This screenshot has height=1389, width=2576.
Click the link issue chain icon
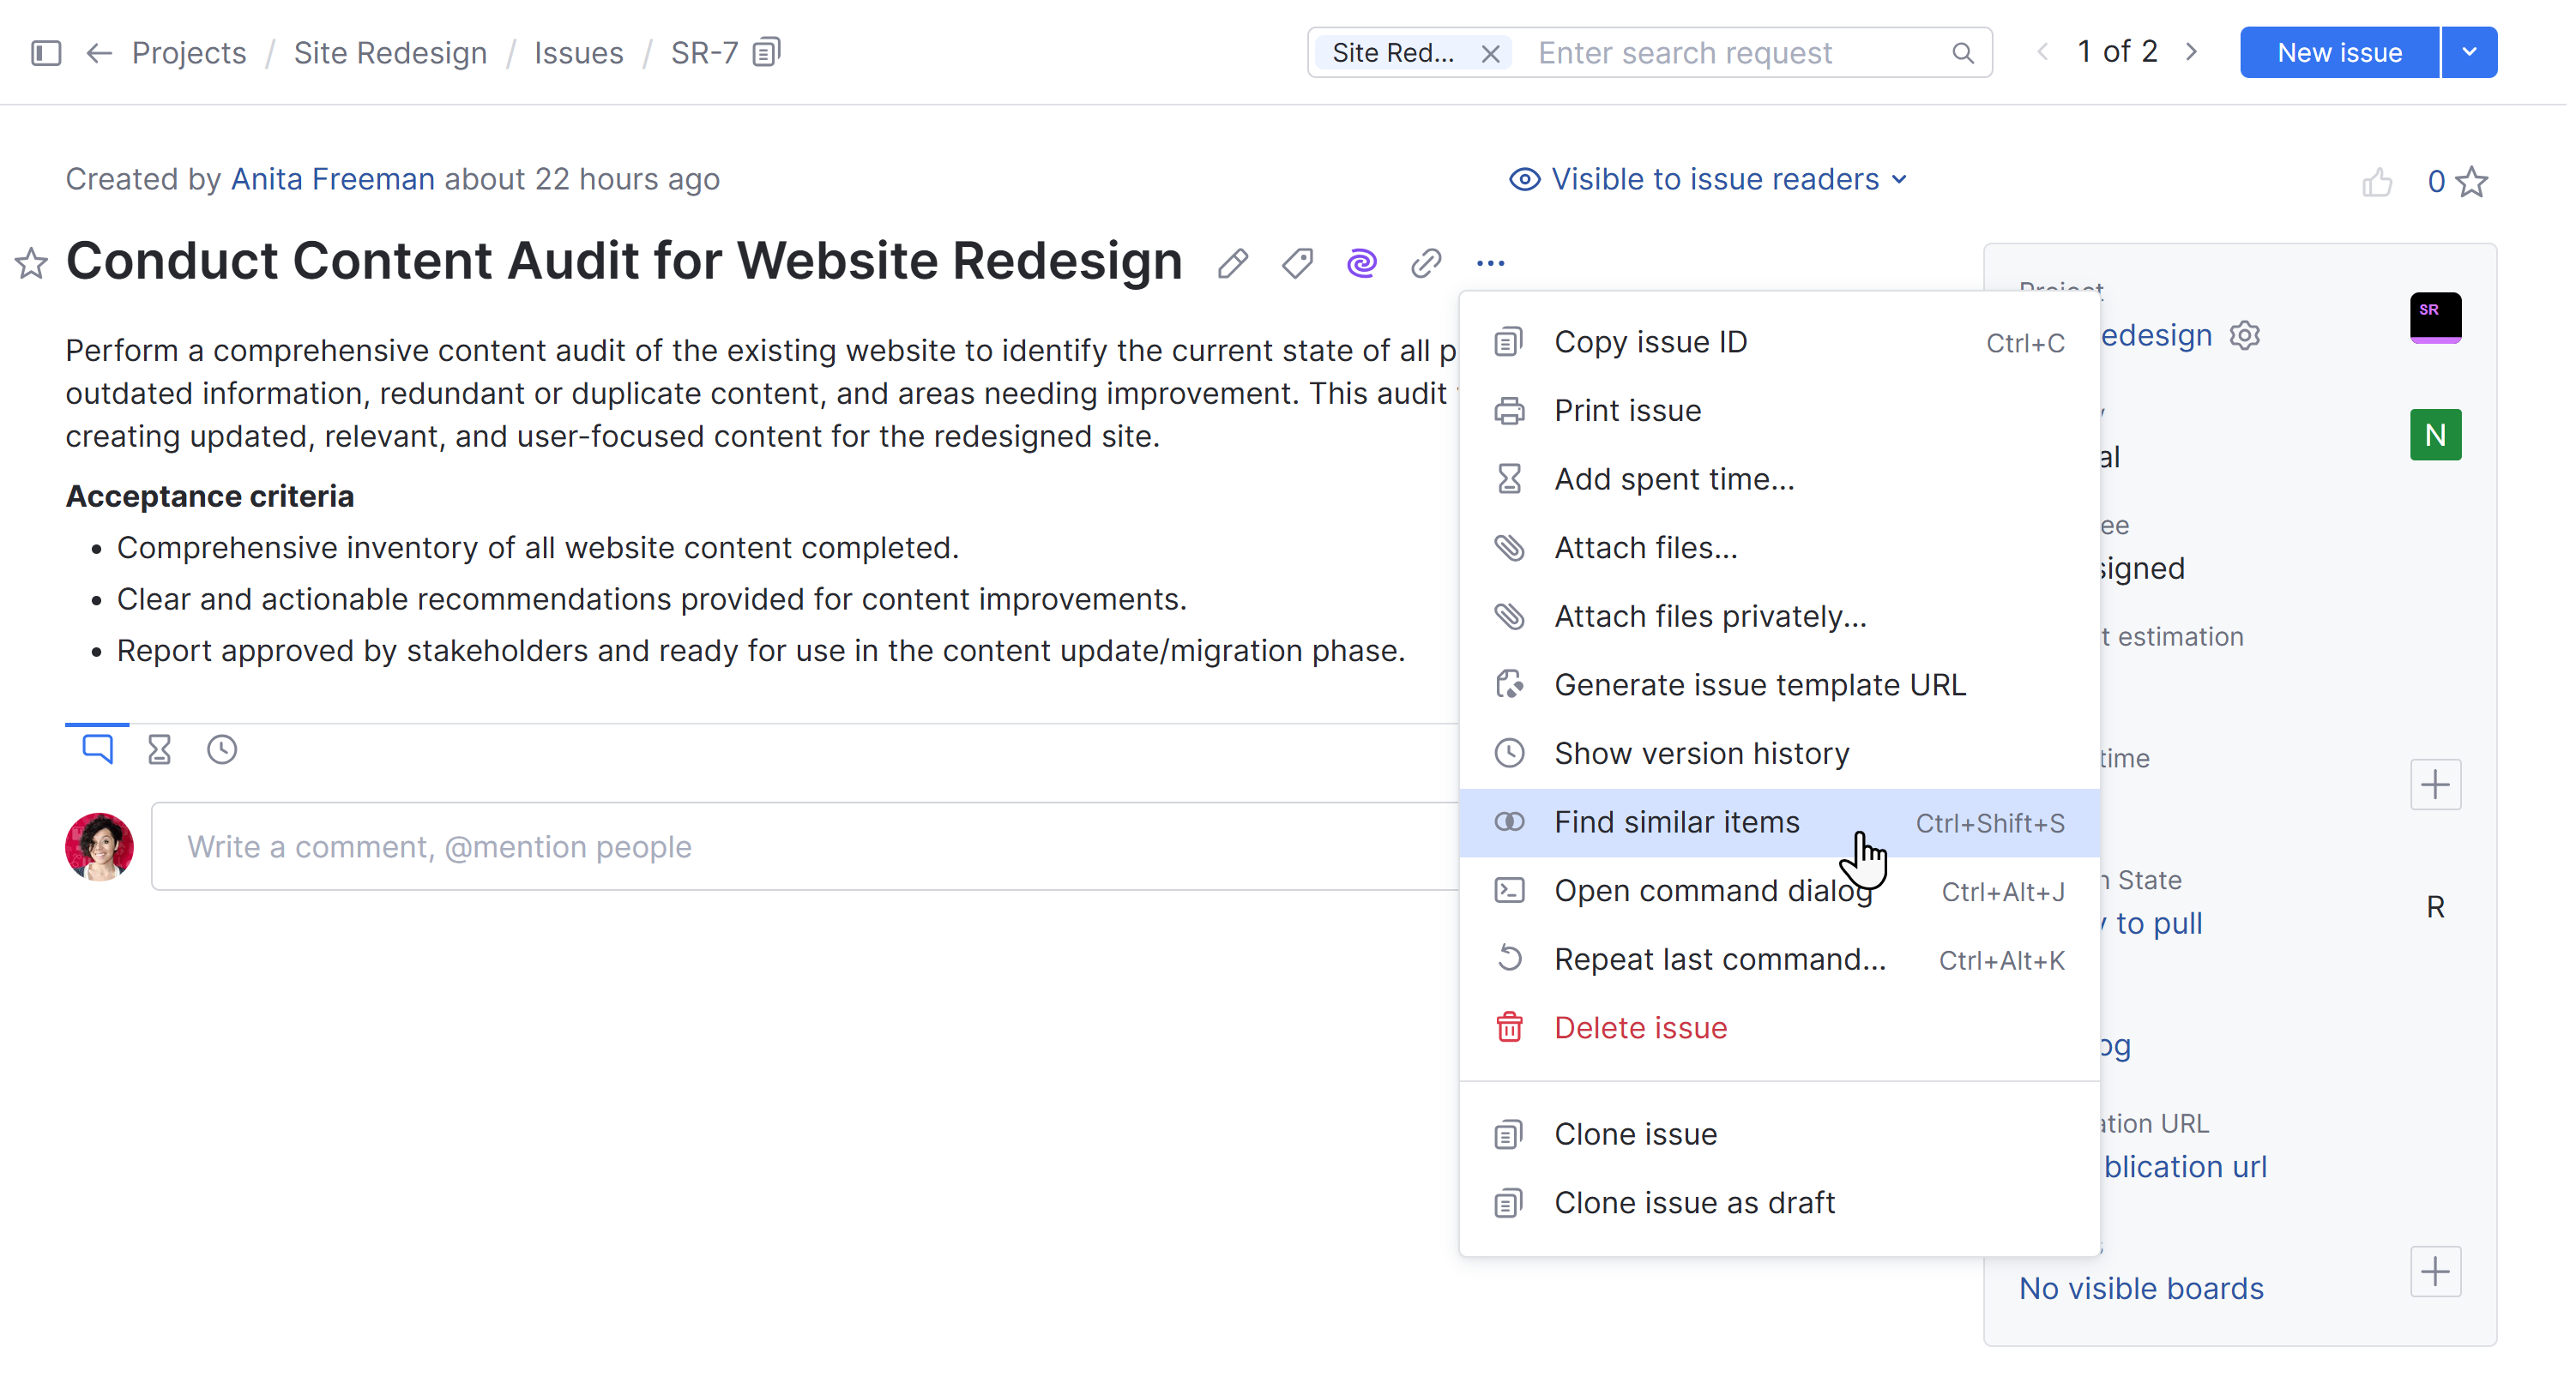tap(1426, 264)
